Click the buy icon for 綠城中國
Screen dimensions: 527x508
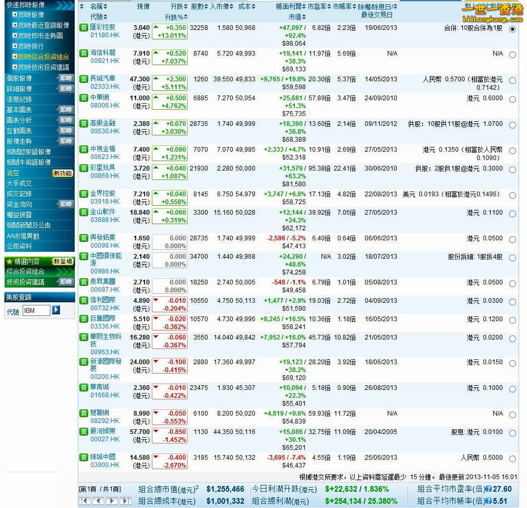pos(84,457)
